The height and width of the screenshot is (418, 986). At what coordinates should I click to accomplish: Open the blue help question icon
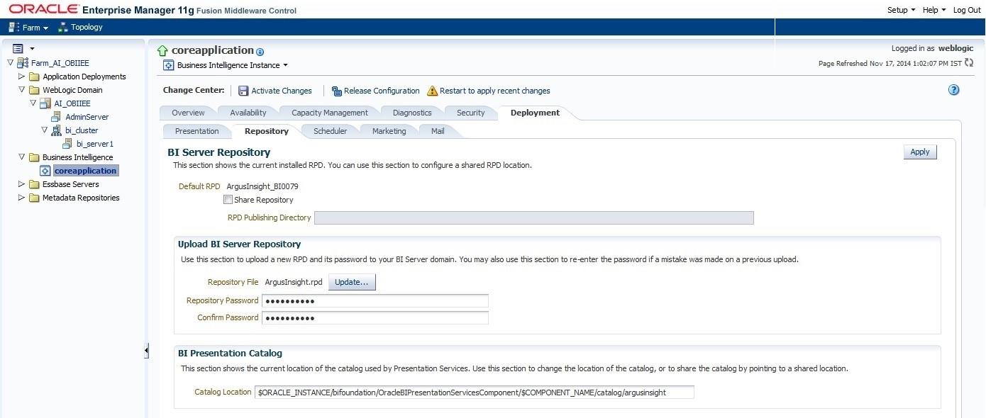coord(953,90)
